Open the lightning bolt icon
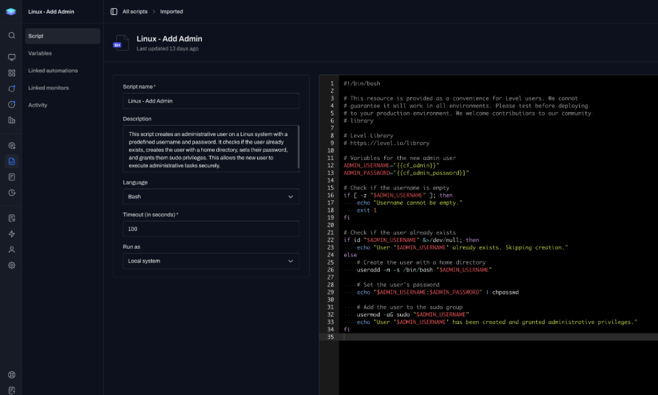Viewport: 658px width, 395px height. [12, 234]
